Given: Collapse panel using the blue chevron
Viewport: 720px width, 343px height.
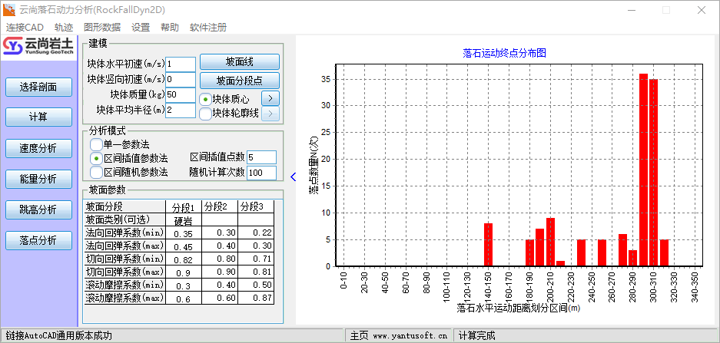Looking at the screenshot, I should (x=292, y=177).
